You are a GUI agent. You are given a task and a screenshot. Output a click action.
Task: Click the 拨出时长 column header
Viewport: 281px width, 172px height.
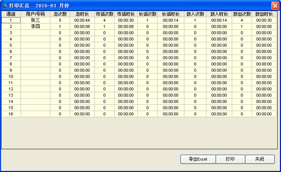click(x=264, y=14)
